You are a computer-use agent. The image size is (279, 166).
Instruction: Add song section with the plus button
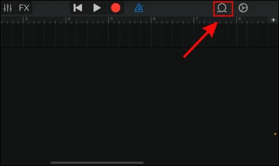(273, 20)
